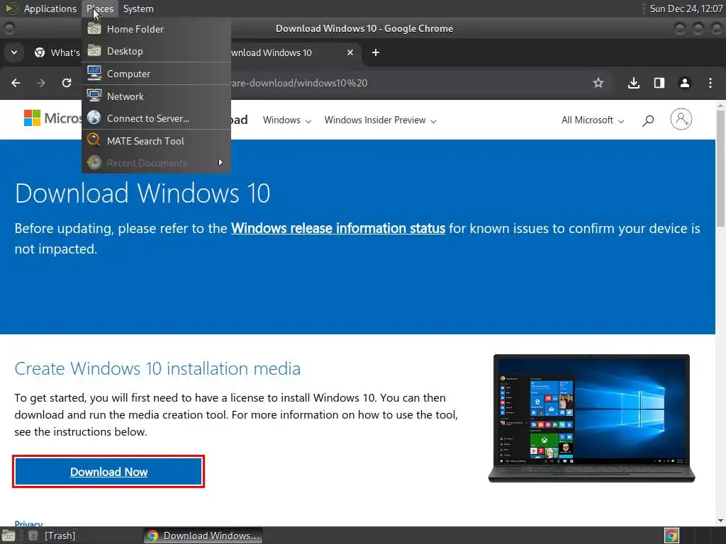This screenshot has height=544, width=726.
Task: Click Home Folder icon in Places menu
Action: pyautogui.click(x=94, y=28)
